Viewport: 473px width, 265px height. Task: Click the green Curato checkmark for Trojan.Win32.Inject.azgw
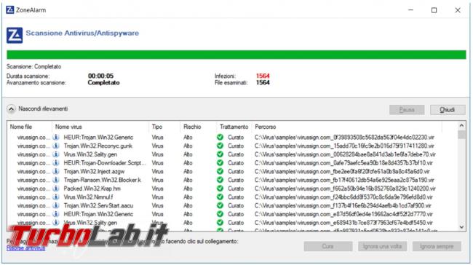[x=220, y=171]
